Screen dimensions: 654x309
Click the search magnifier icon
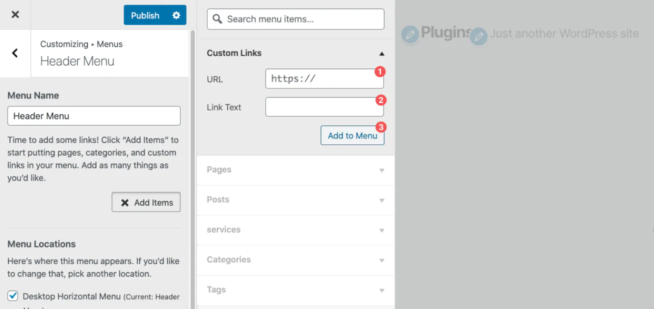[217, 19]
